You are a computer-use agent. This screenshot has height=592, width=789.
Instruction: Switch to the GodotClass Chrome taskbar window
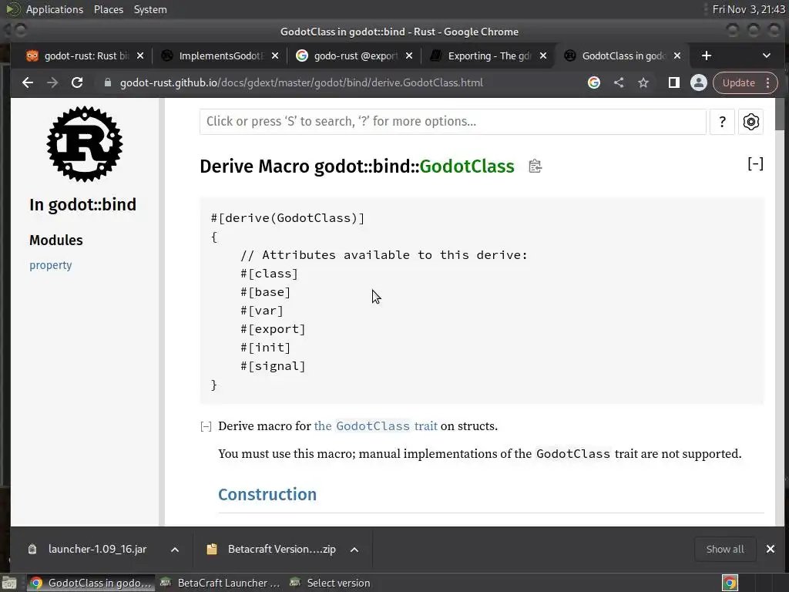click(91, 583)
